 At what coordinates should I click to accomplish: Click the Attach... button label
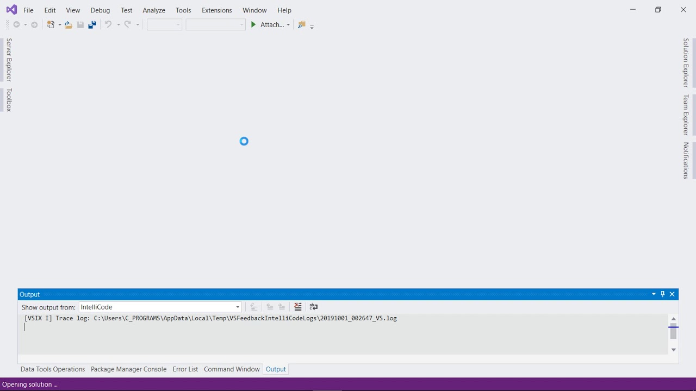click(x=272, y=24)
